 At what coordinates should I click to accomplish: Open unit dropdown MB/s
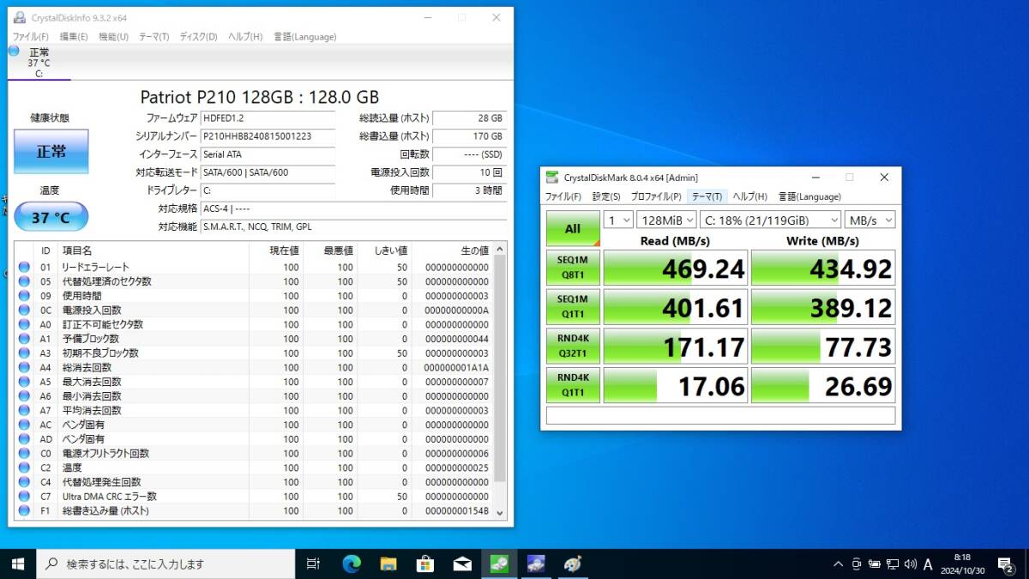[x=870, y=220]
